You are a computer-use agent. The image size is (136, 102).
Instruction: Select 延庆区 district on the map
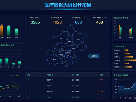61,38
